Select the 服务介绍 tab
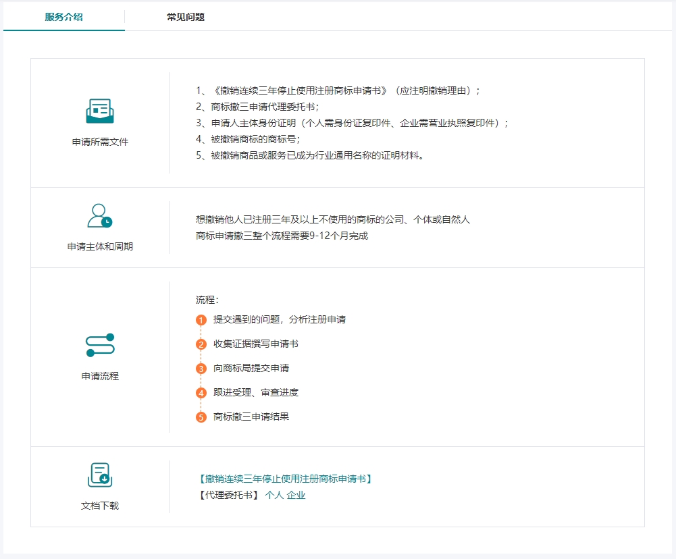The width and height of the screenshot is (676, 559). pyautogui.click(x=63, y=17)
